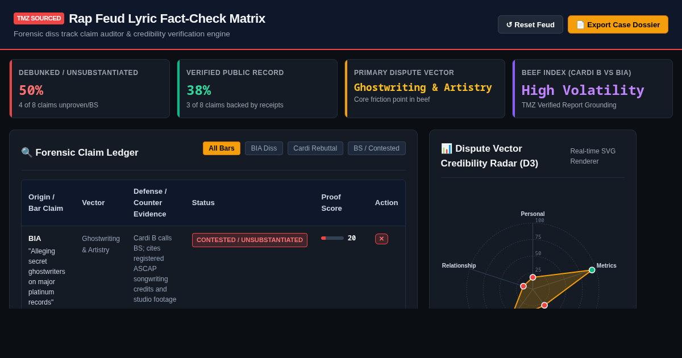Image resolution: width=682 pixels, height=358 pixels.
Task: Remove the BIA ghostwriting claim row
Action: coord(381,239)
